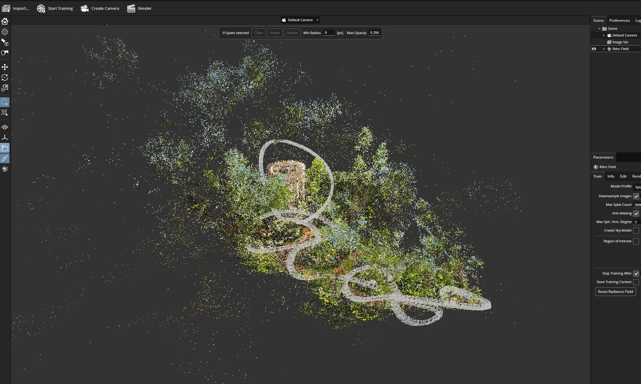Click the Min Radius input field
The image size is (641, 384).
click(x=329, y=33)
